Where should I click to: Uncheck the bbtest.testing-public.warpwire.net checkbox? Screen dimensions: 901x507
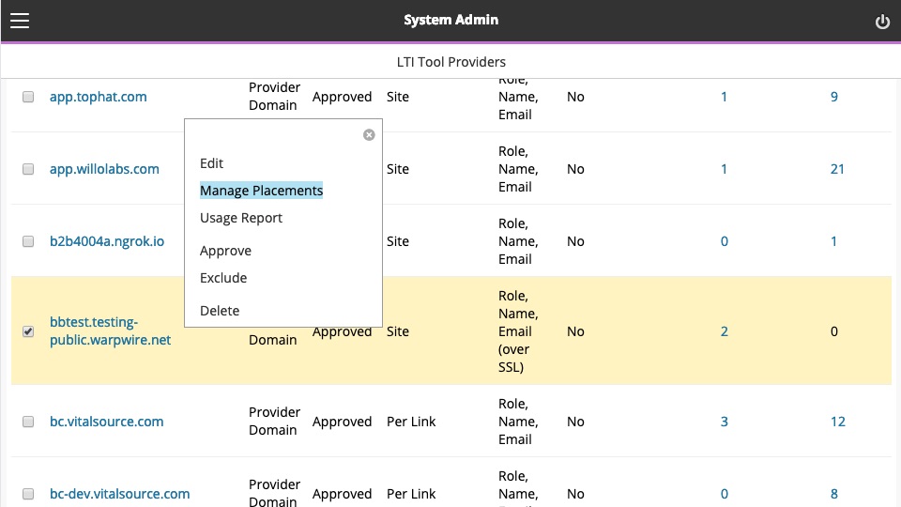pos(28,331)
